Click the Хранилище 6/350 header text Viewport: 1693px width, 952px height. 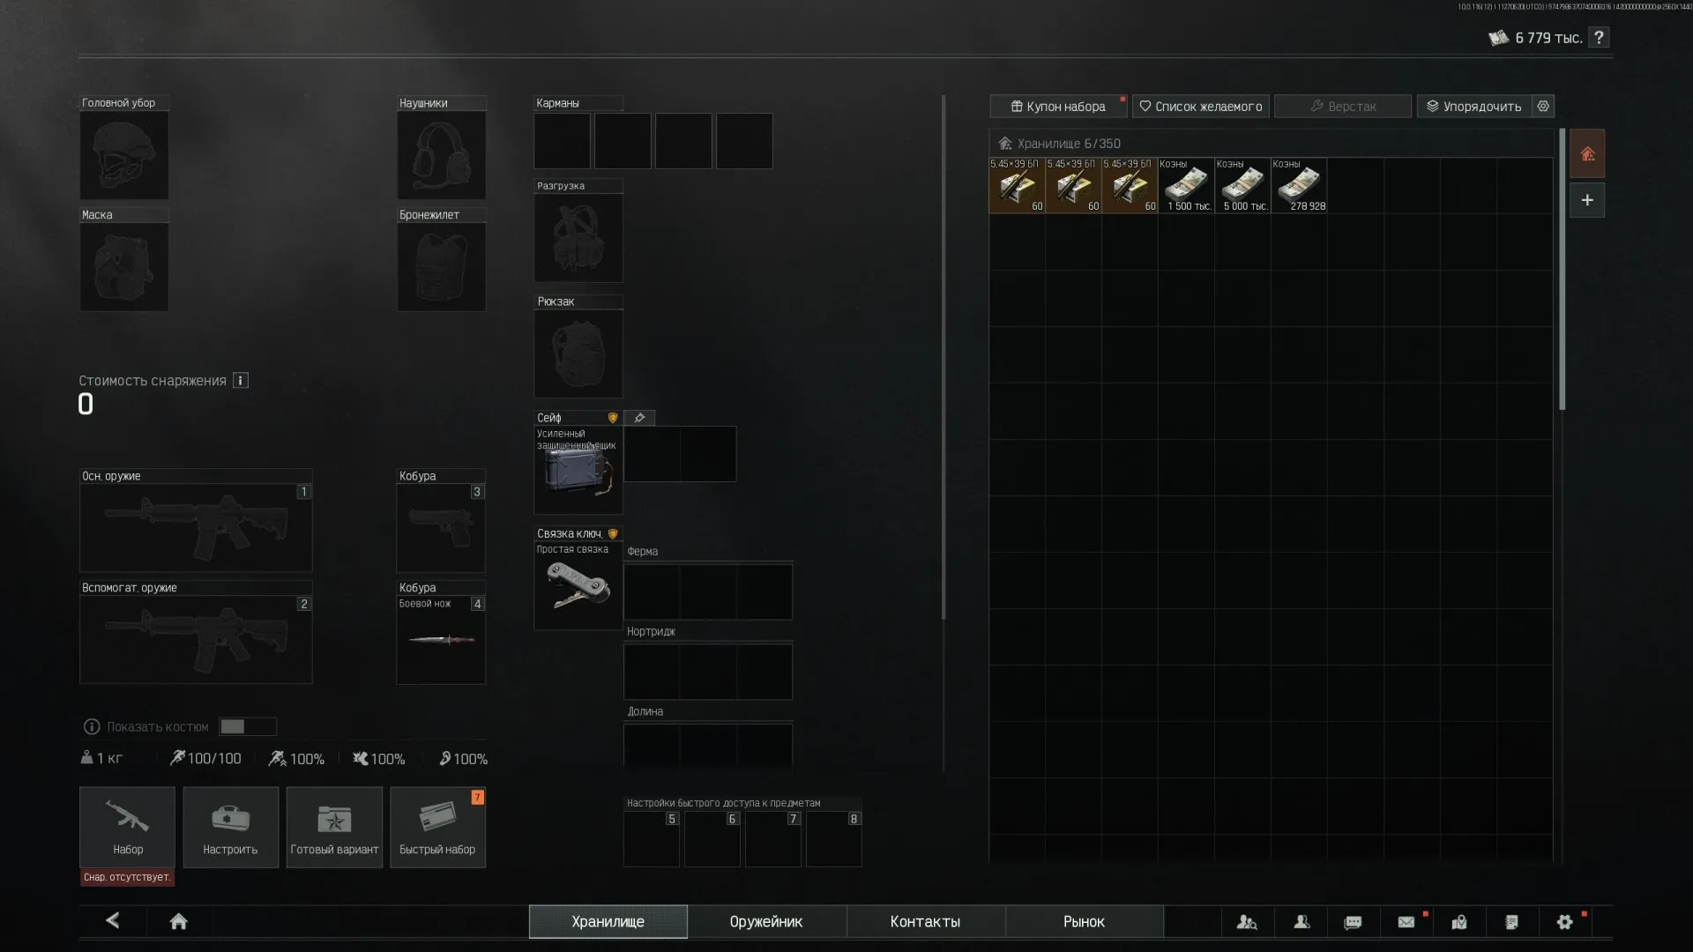[x=1069, y=144]
